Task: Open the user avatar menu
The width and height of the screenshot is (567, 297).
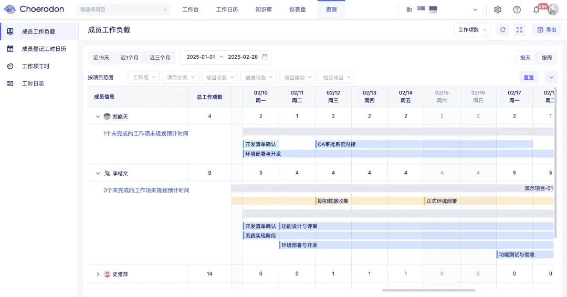Action: [553, 10]
